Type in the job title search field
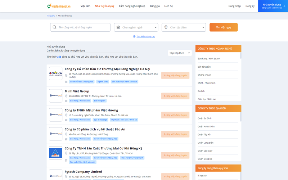 (83, 27)
